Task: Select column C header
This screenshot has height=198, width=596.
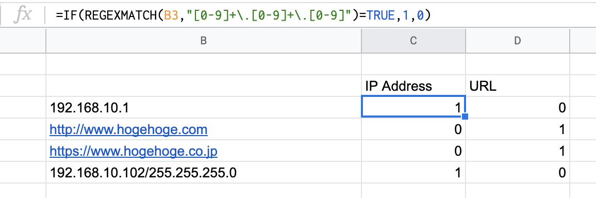Action: tap(413, 41)
